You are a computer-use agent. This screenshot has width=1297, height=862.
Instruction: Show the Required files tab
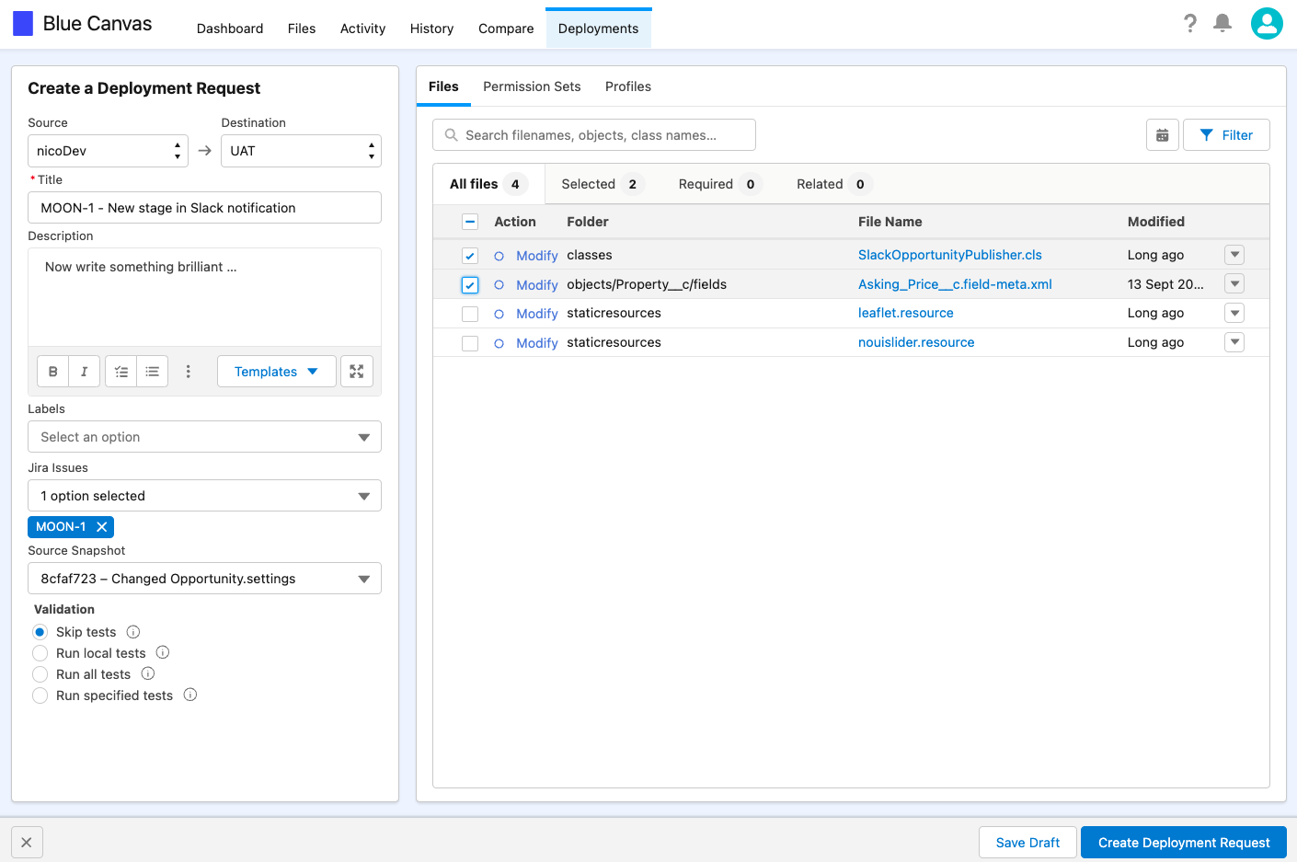[x=720, y=184]
